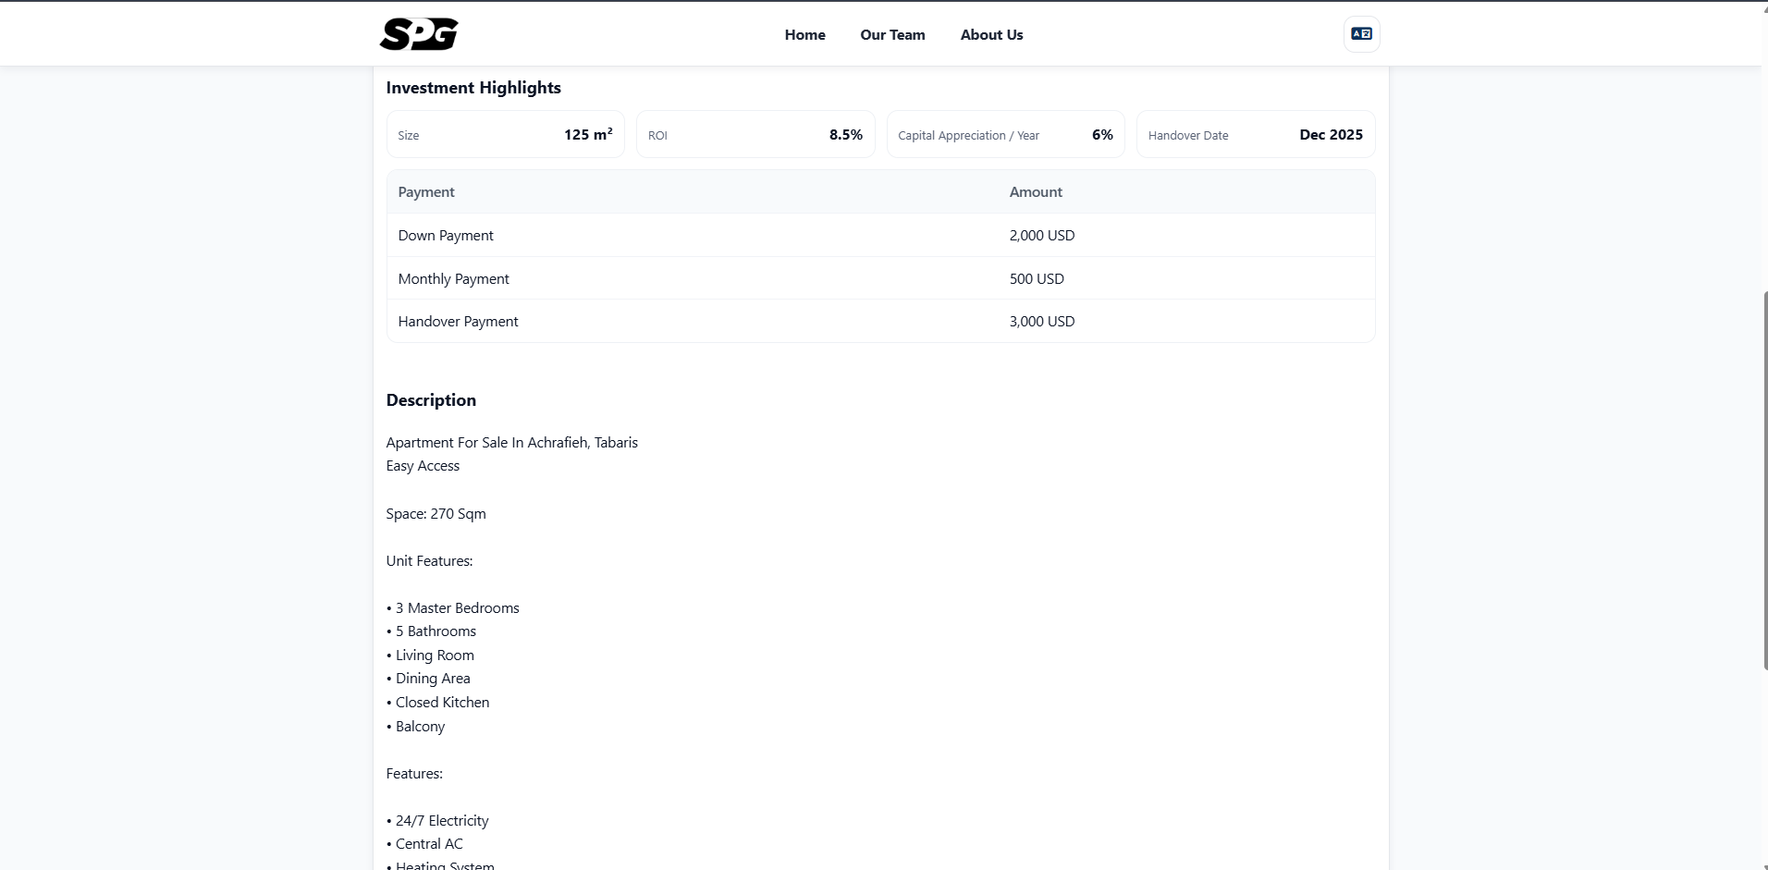Click the ROI 8.5% highlight card

tap(755, 135)
